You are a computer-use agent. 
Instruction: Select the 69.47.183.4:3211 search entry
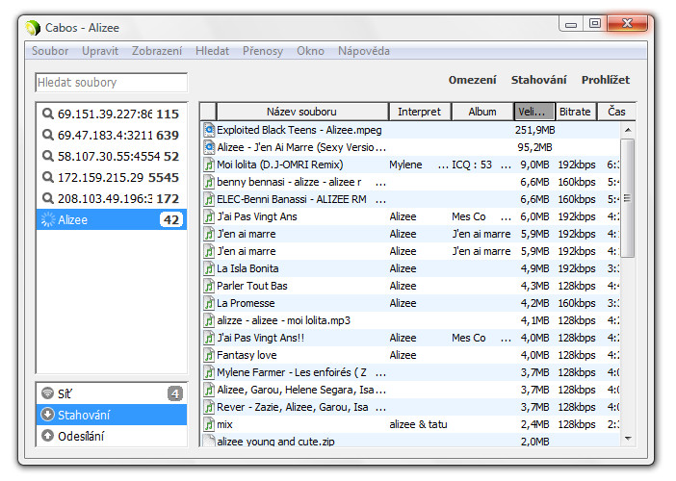112,135
